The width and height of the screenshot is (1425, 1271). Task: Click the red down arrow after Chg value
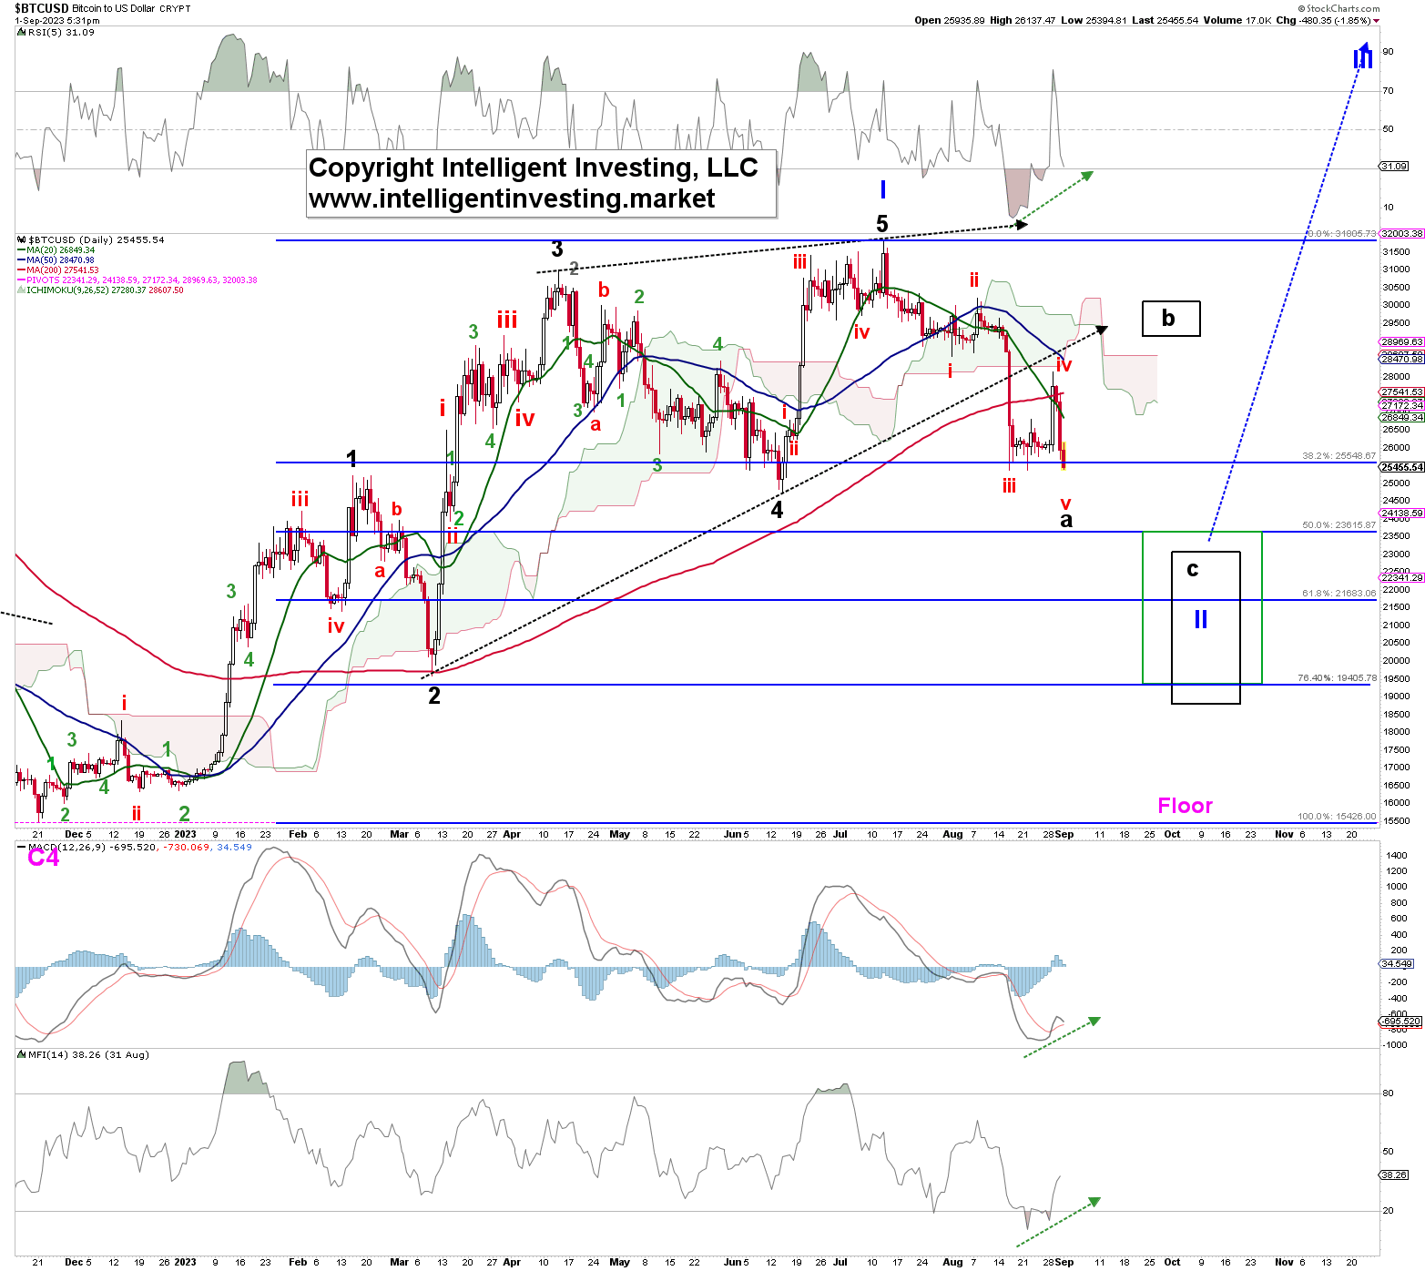1376,20
